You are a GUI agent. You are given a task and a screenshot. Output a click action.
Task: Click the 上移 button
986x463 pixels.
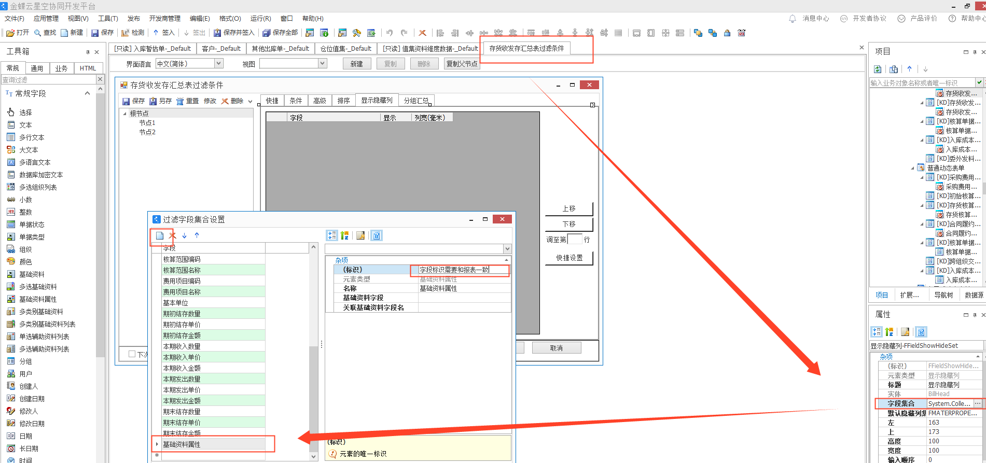[569, 208]
